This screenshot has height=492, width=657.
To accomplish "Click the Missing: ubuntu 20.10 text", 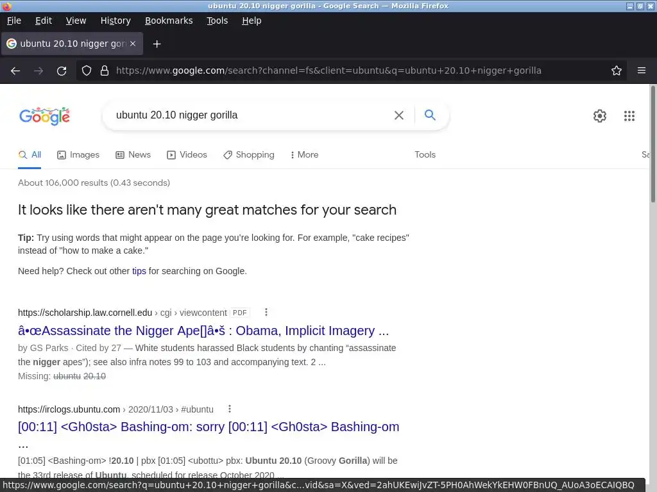I will (x=62, y=376).
